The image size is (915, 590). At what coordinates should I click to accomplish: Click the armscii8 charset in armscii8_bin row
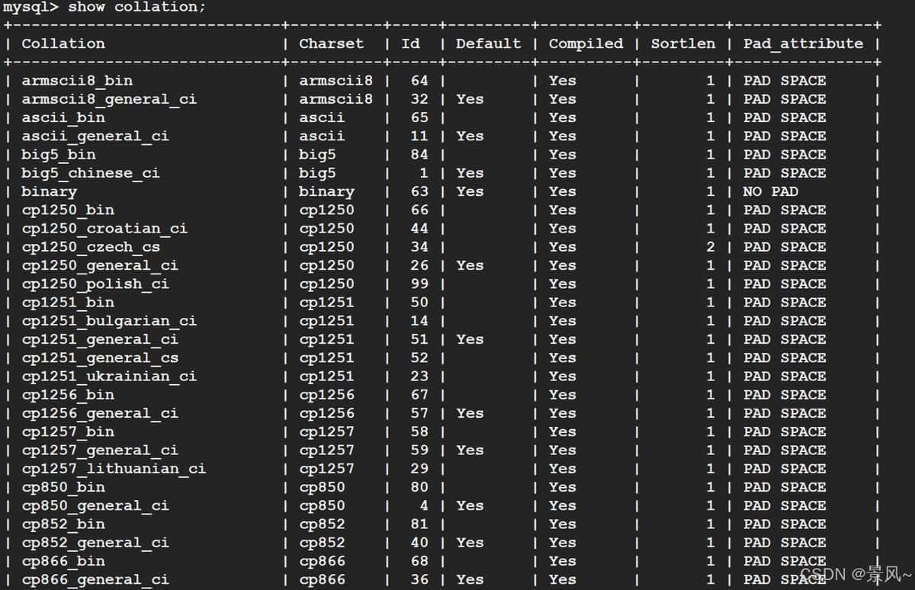336,80
